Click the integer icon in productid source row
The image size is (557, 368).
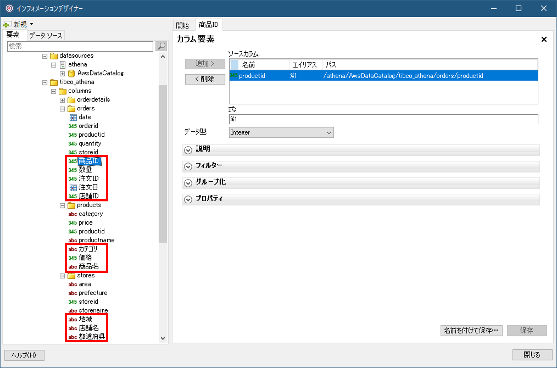coord(234,75)
